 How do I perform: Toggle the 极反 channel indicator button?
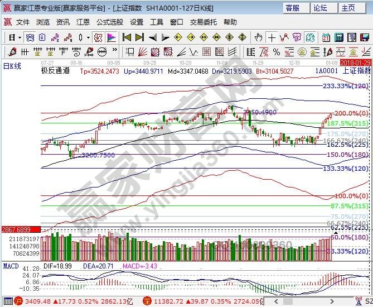[98, 37]
